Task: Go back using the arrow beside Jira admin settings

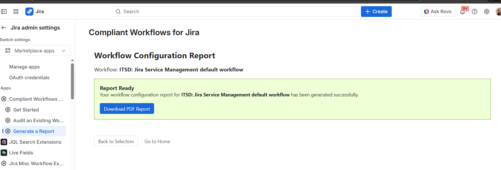Action: 4,28
